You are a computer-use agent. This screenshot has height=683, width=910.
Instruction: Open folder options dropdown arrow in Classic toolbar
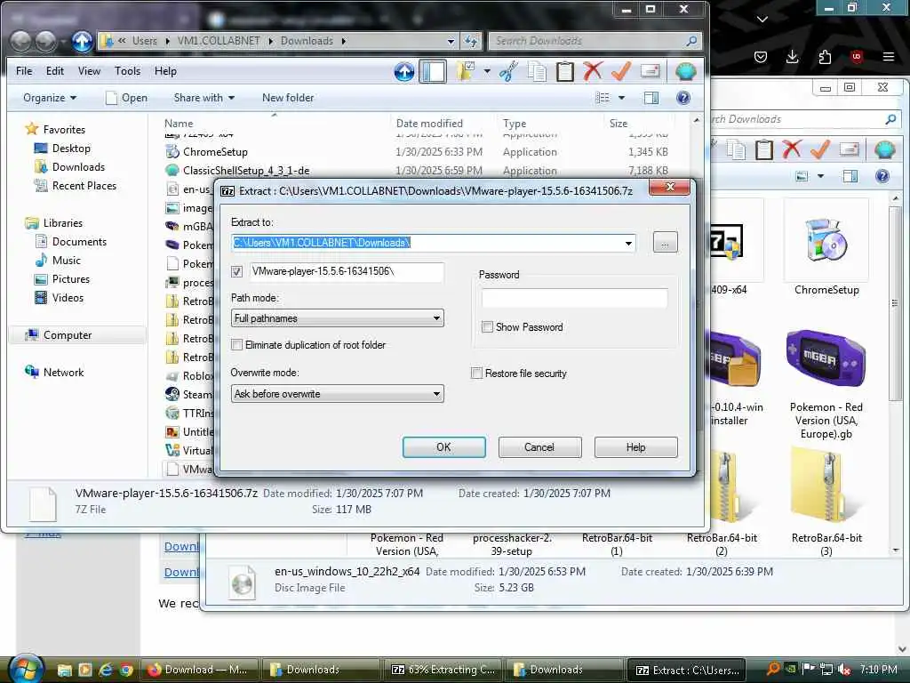tap(487, 71)
